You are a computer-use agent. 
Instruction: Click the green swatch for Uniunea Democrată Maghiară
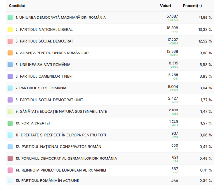[10, 18]
